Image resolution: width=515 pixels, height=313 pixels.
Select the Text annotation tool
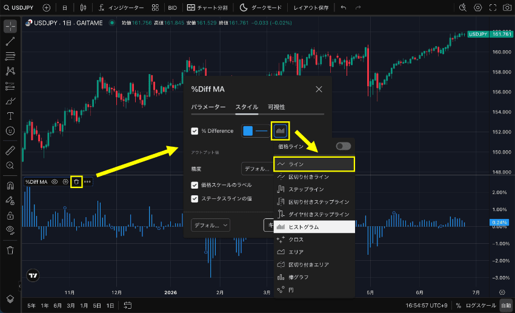tap(10, 116)
